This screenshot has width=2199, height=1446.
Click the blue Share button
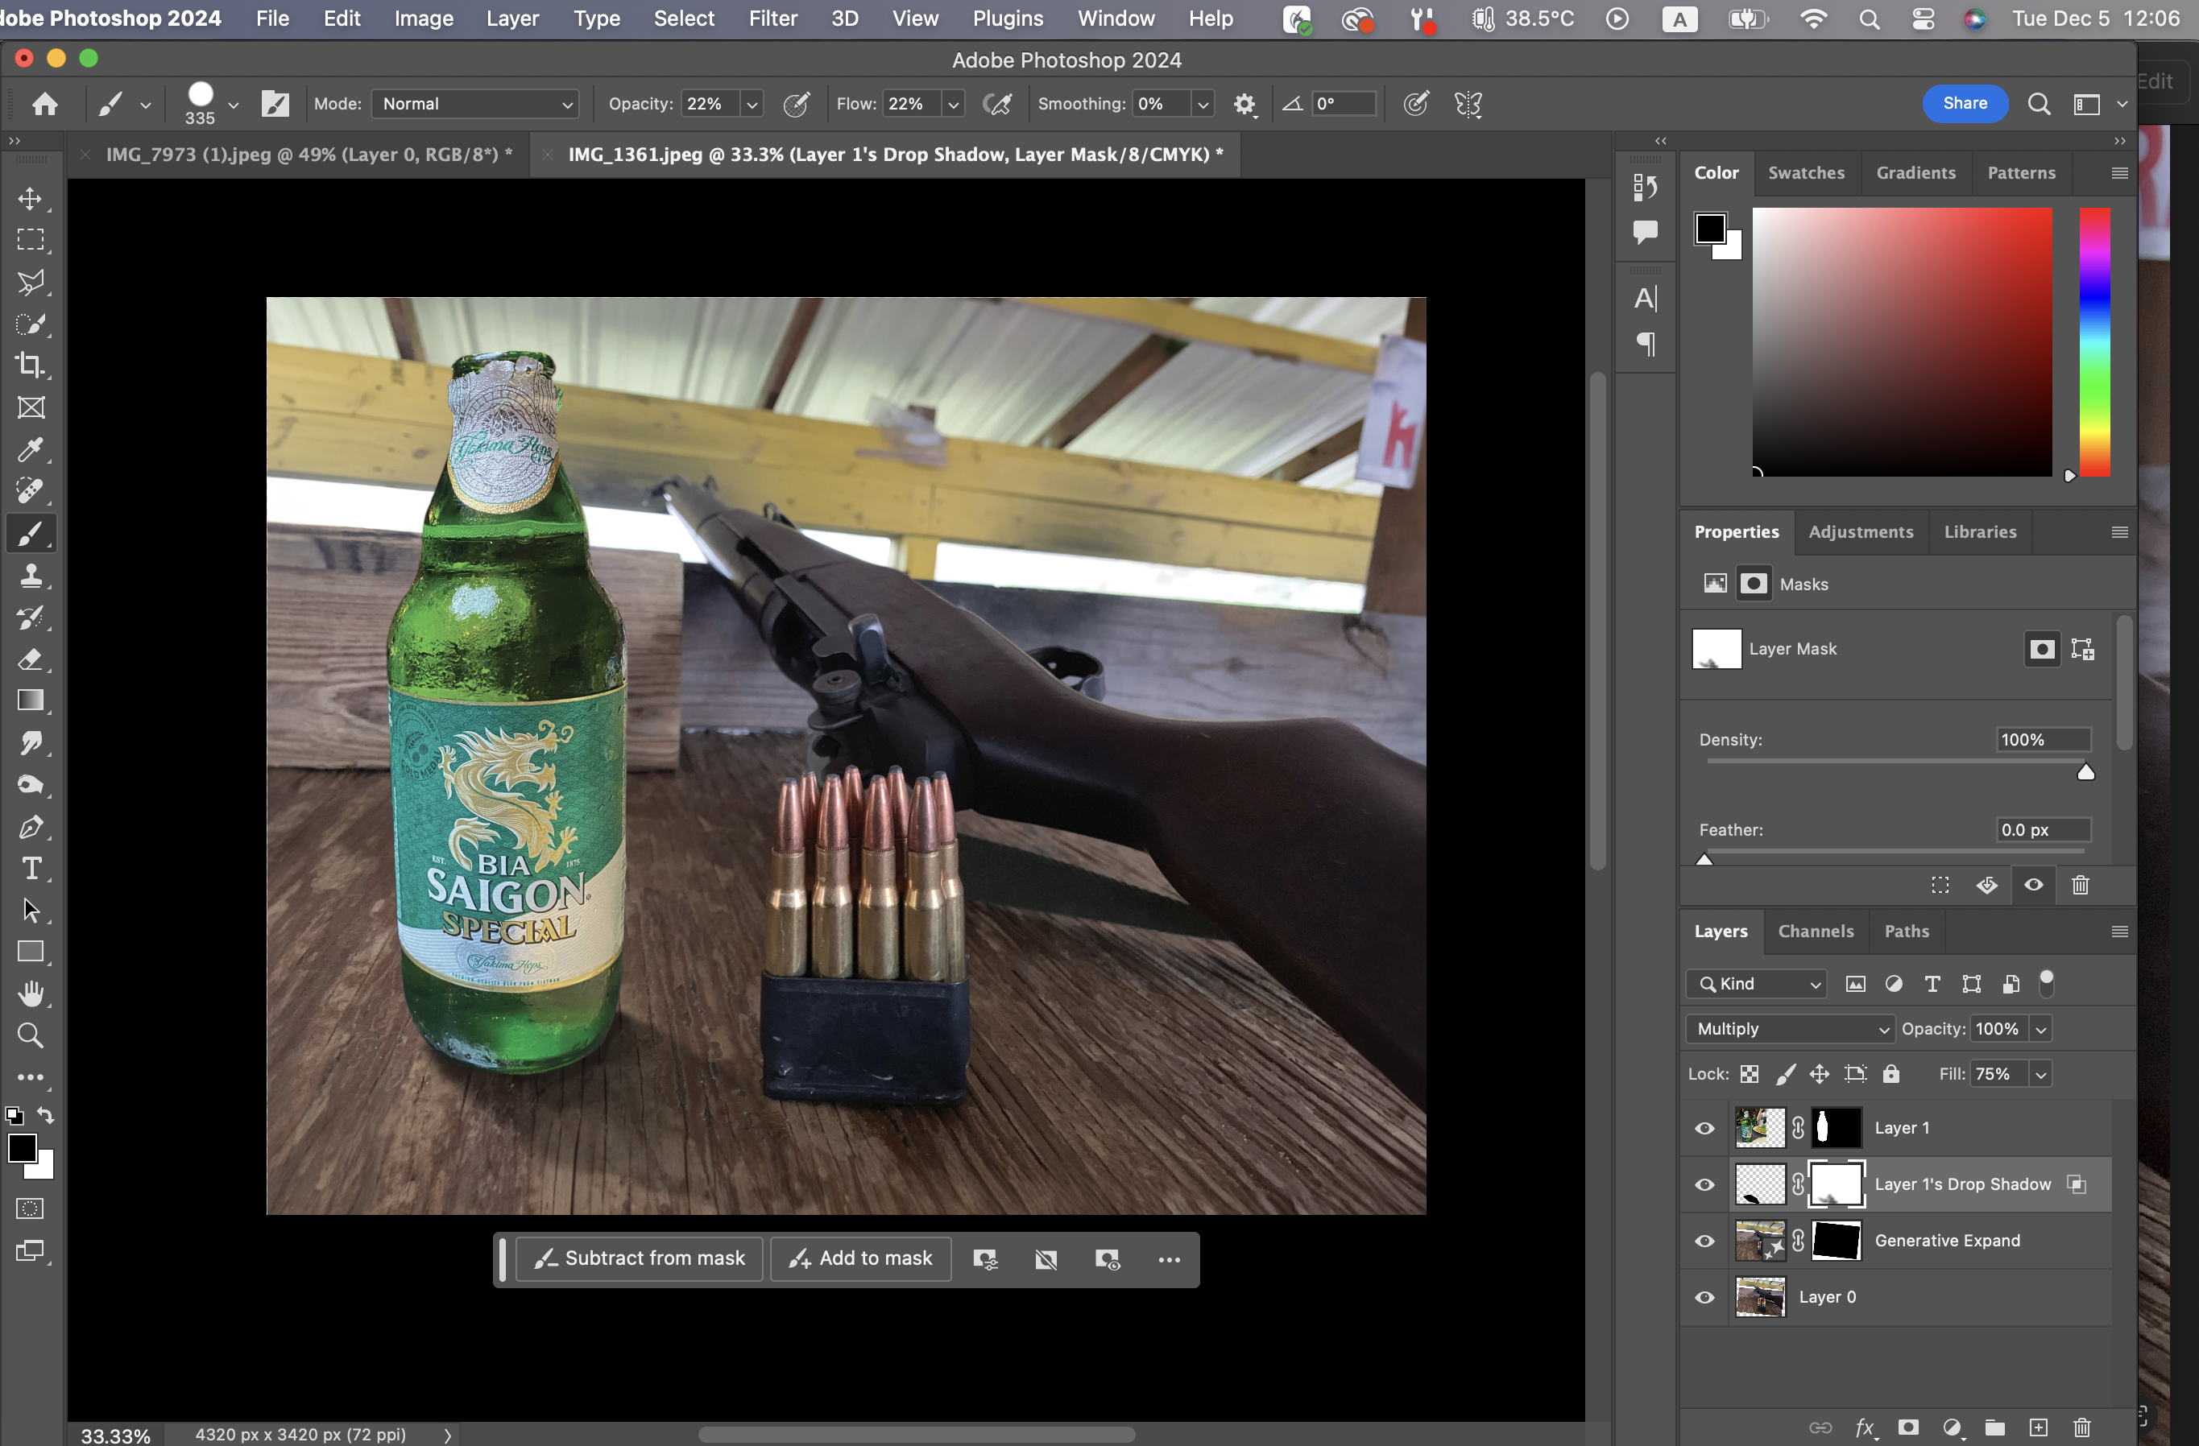(x=1965, y=103)
